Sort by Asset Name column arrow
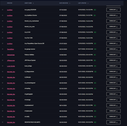 (x=33, y=3)
